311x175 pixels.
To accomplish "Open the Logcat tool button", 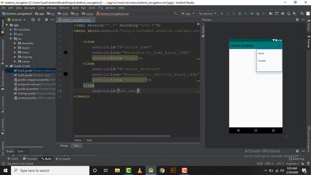I will [63, 159].
